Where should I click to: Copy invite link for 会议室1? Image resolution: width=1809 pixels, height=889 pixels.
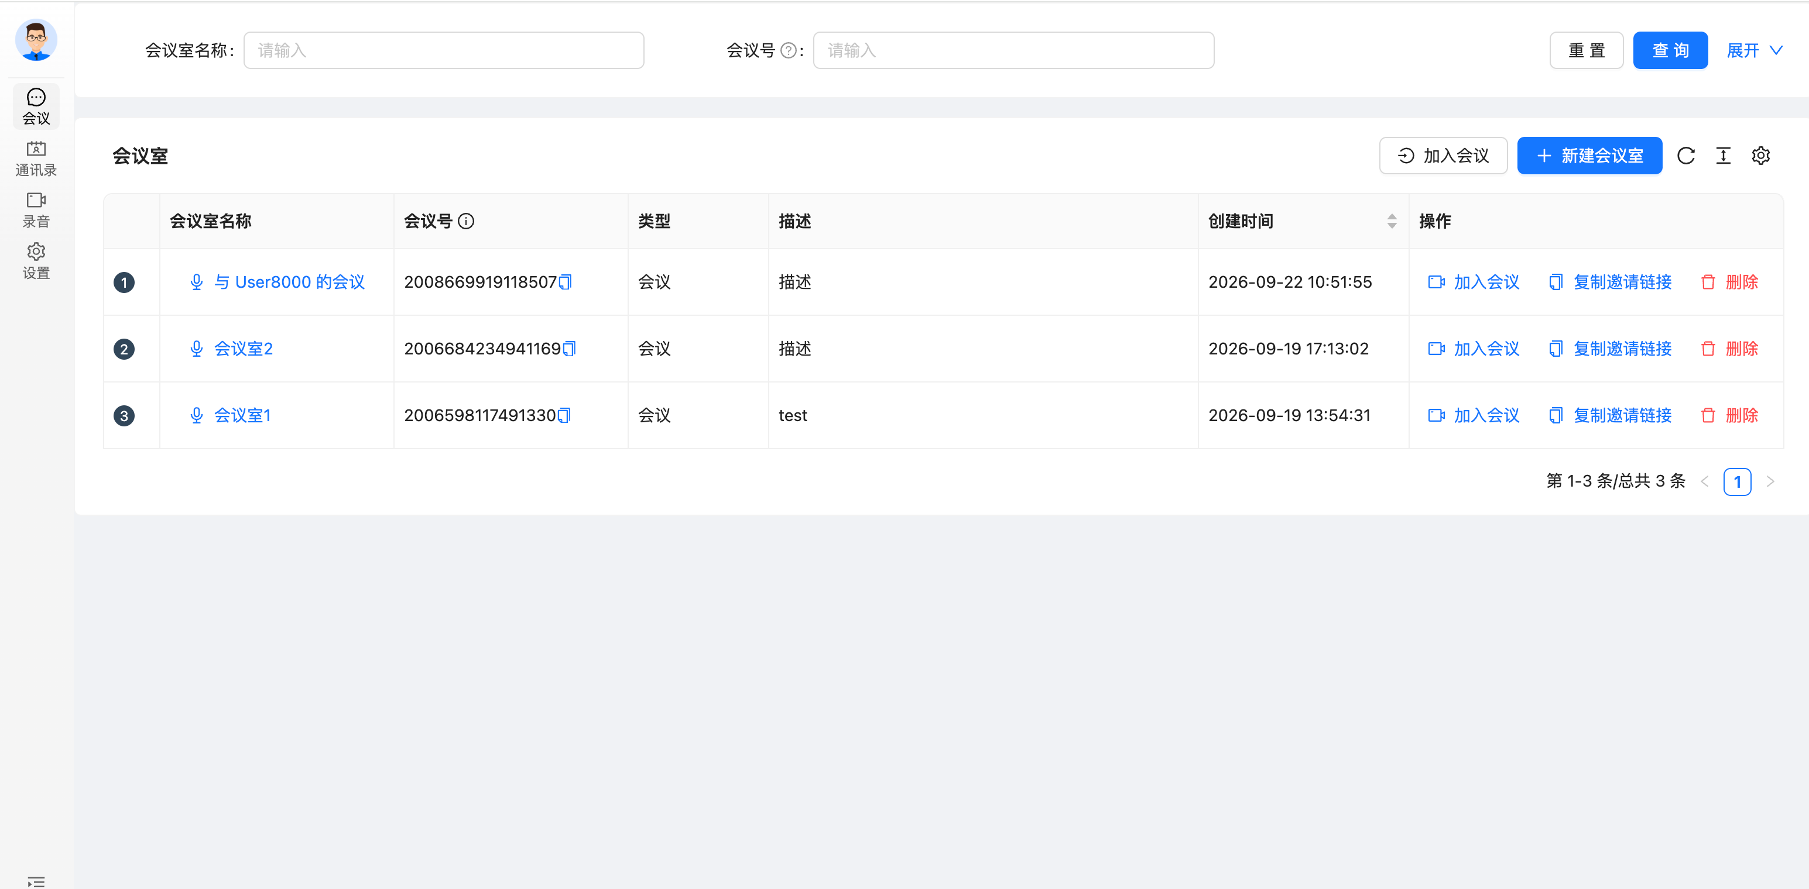(1611, 415)
